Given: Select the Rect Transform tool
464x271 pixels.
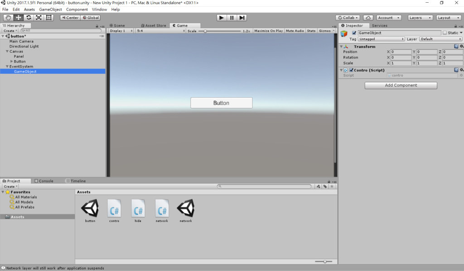Looking at the screenshot, I should tap(49, 17).
